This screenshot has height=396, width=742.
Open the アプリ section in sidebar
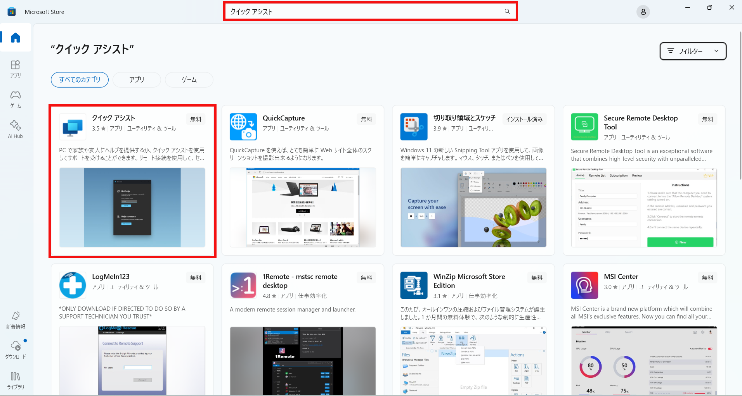tap(16, 69)
